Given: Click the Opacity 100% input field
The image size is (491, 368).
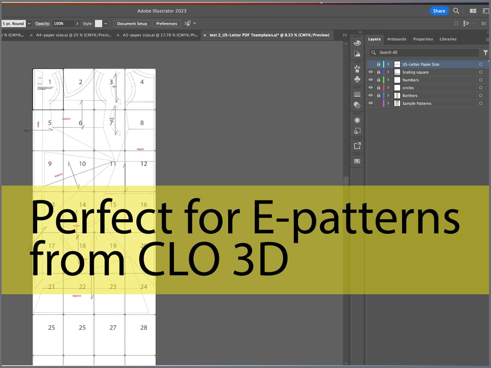Looking at the screenshot, I should point(63,23).
